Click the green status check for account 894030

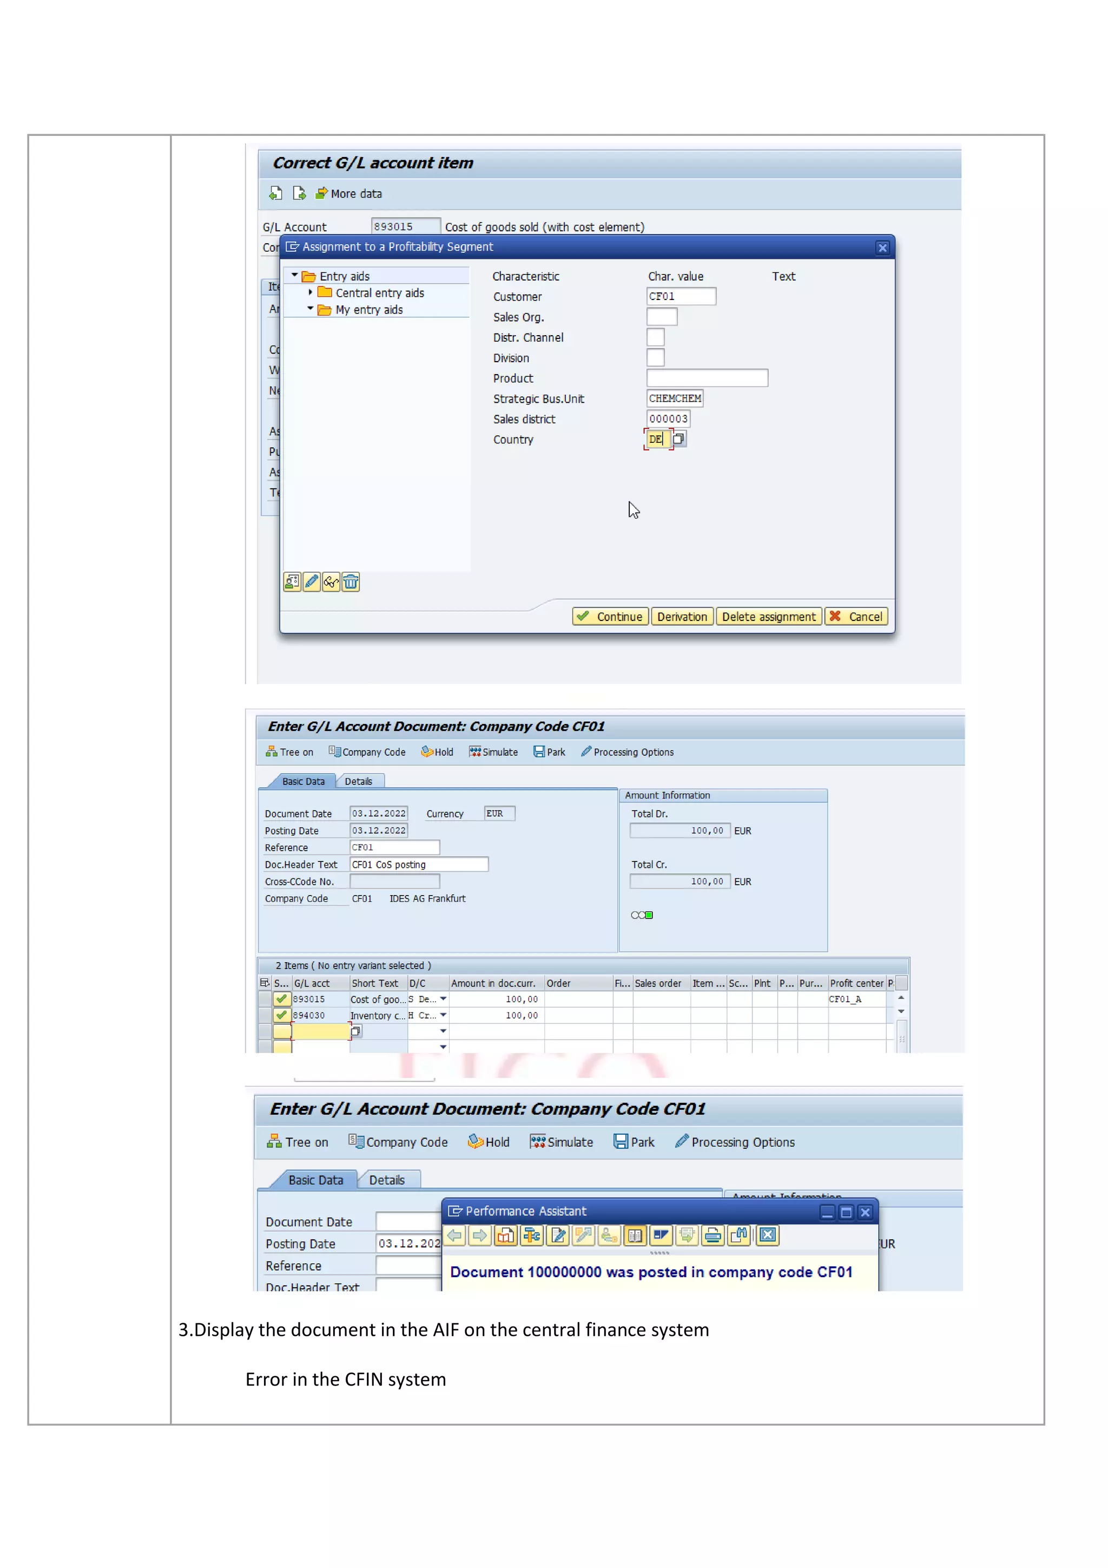pos(282,1016)
